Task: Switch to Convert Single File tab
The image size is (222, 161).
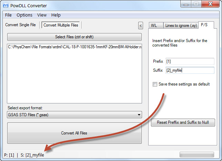Action: click(x=20, y=25)
